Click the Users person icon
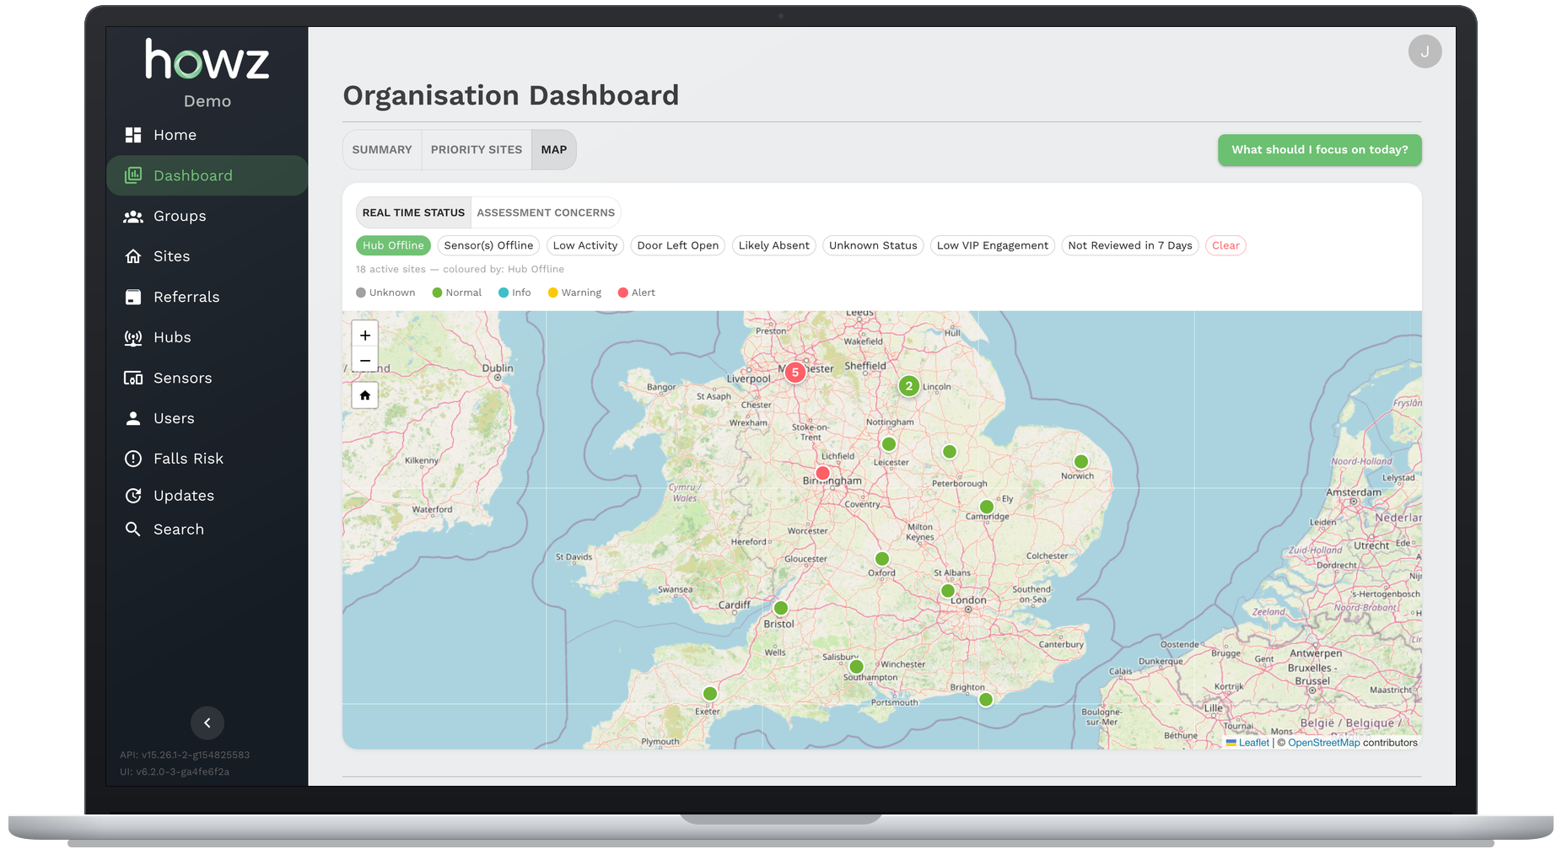1562x860 pixels. click(133, 418)
